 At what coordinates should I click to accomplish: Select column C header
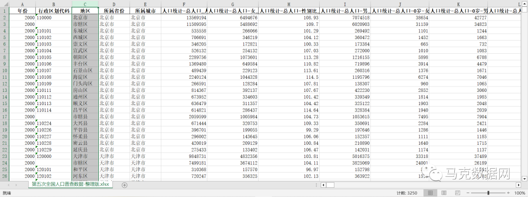point(85,4)
